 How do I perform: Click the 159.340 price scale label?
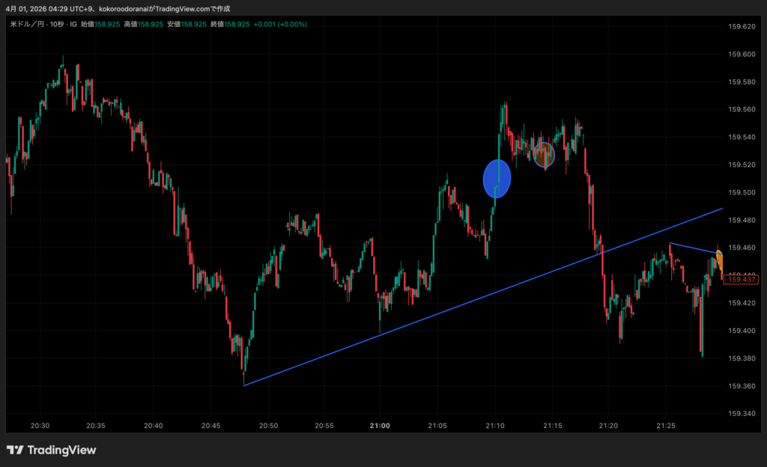741,413
